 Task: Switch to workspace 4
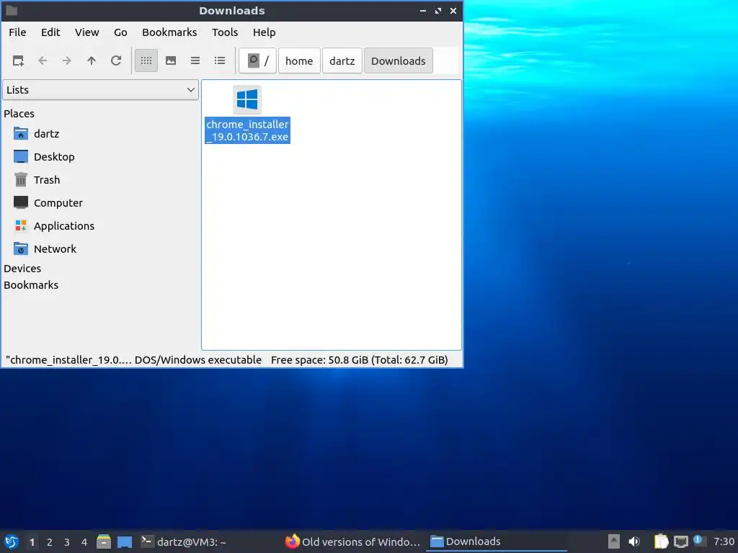[x=84, y=542]
